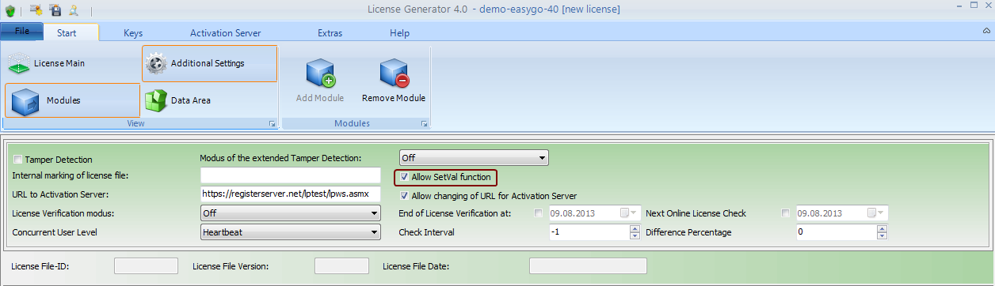Screen dimensions: 995x286
Task: Open the extended Tamper Detection modus dropdown
Action: (x=474, y=158)
